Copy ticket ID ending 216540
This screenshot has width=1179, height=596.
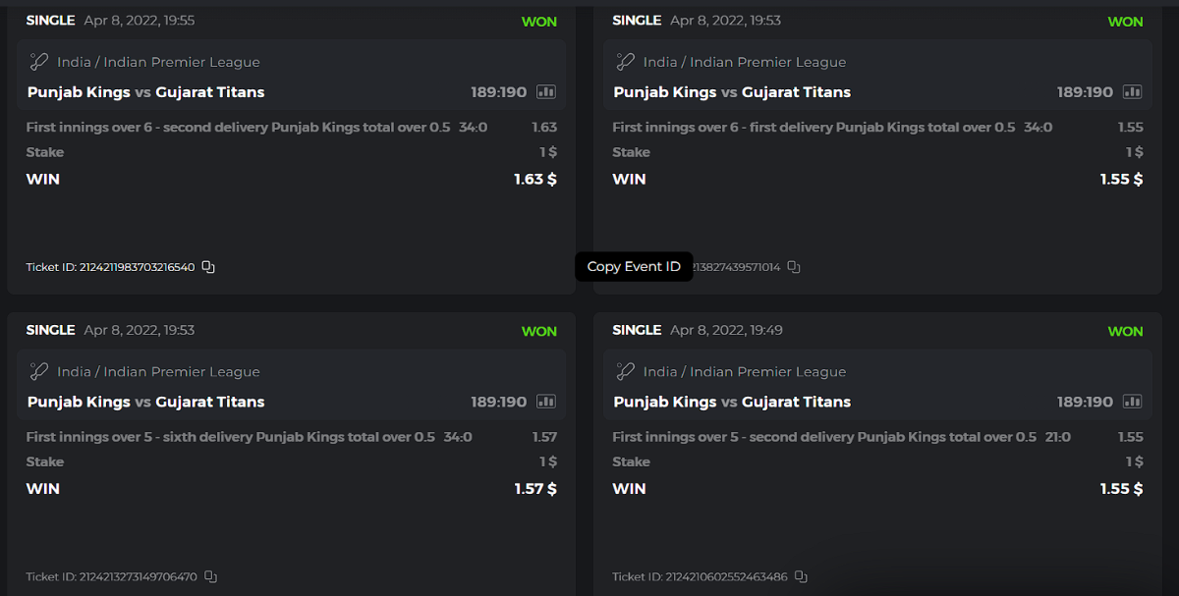tap(208, 267)
